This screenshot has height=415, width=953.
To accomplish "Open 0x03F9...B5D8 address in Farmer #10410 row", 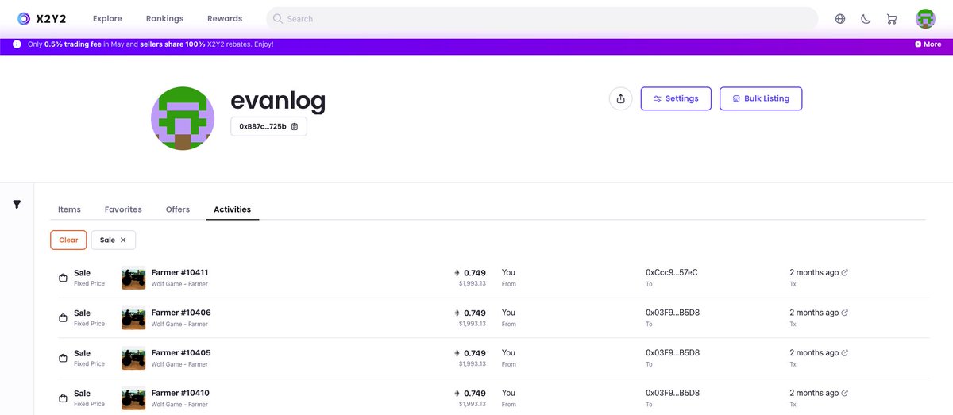I will pos(673,393).
